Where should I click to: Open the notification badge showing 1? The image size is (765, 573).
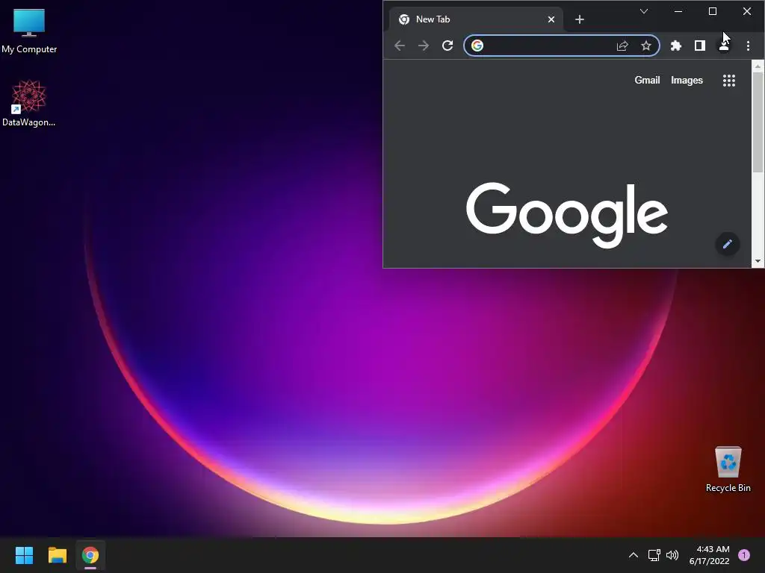click(x=743, y=555)
